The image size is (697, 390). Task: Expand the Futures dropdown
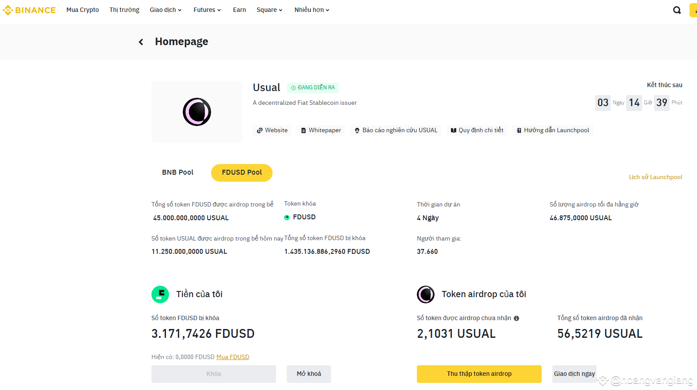pos(207,10)
